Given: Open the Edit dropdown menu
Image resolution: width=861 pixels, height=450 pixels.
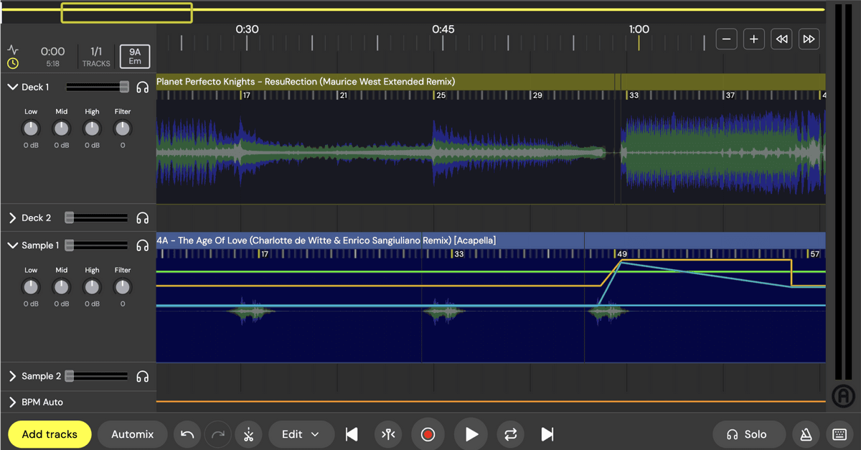Looking at the screenshot, I should tap(301, 434).
